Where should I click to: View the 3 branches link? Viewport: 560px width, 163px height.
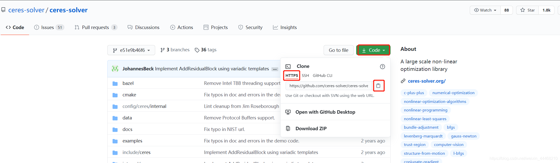tap(175, 50)
